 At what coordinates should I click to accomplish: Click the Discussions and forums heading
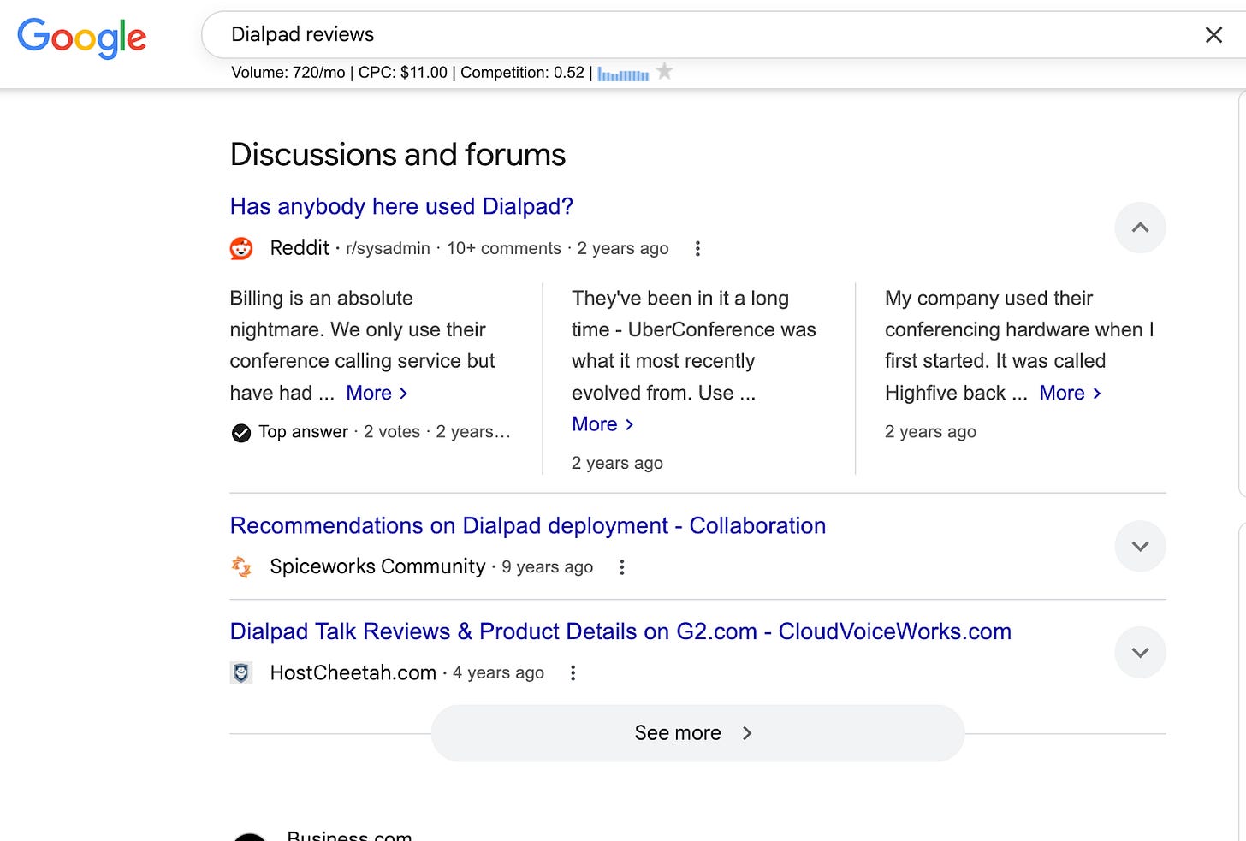398,155
